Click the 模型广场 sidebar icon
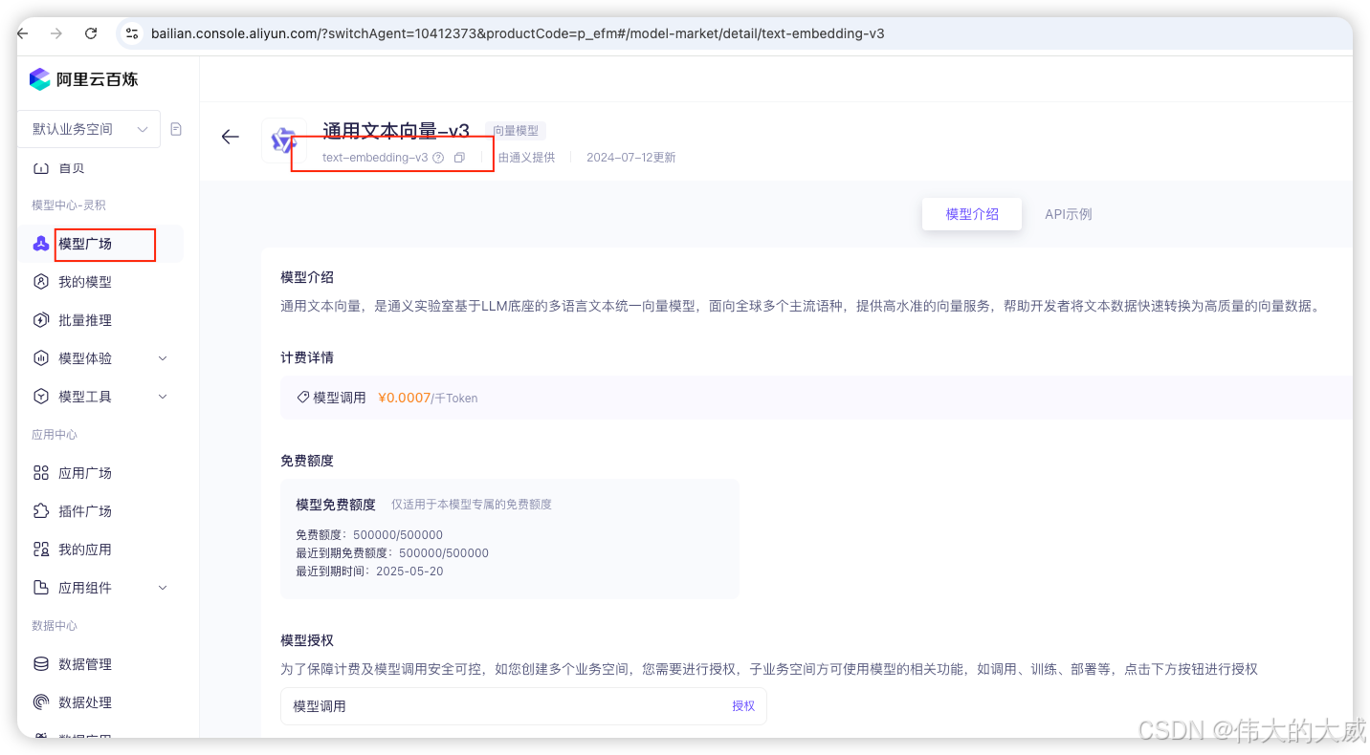 [41, 244]
